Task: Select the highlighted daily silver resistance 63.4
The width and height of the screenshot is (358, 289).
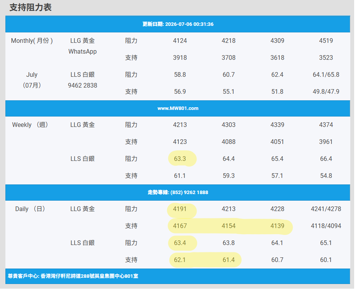Action: pyautogui.click(x=180, y=243)
